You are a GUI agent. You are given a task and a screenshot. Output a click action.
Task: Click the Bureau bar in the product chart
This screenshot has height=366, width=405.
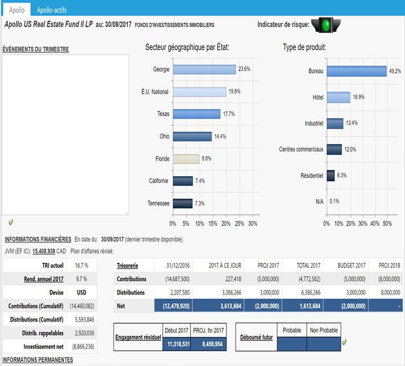(357, 71)
